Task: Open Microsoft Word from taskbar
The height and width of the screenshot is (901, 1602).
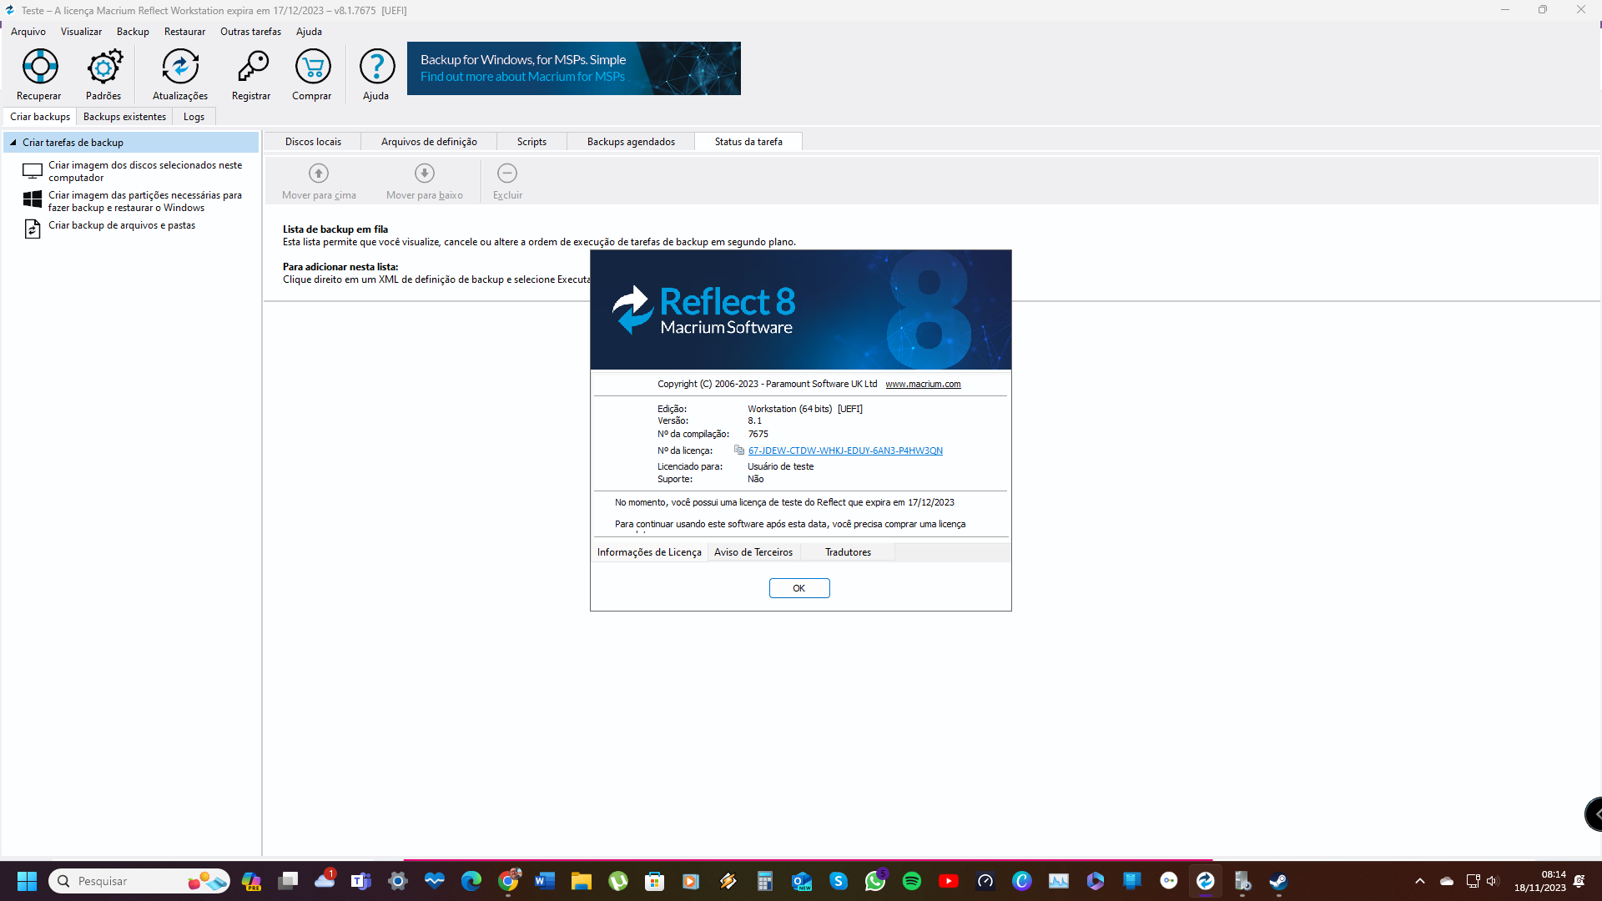Action: click(x=545, y=881)
